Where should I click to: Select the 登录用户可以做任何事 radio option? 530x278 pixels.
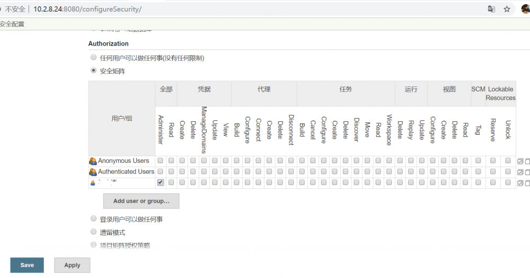click(94, 219)
